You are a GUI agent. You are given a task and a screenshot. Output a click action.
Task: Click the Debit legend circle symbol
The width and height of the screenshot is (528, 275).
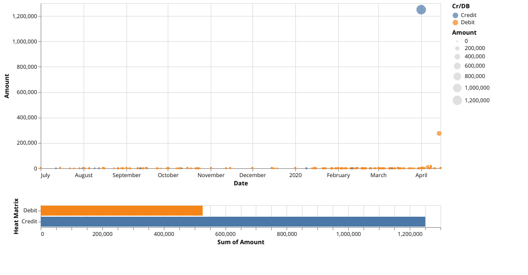tap(455, 23)
